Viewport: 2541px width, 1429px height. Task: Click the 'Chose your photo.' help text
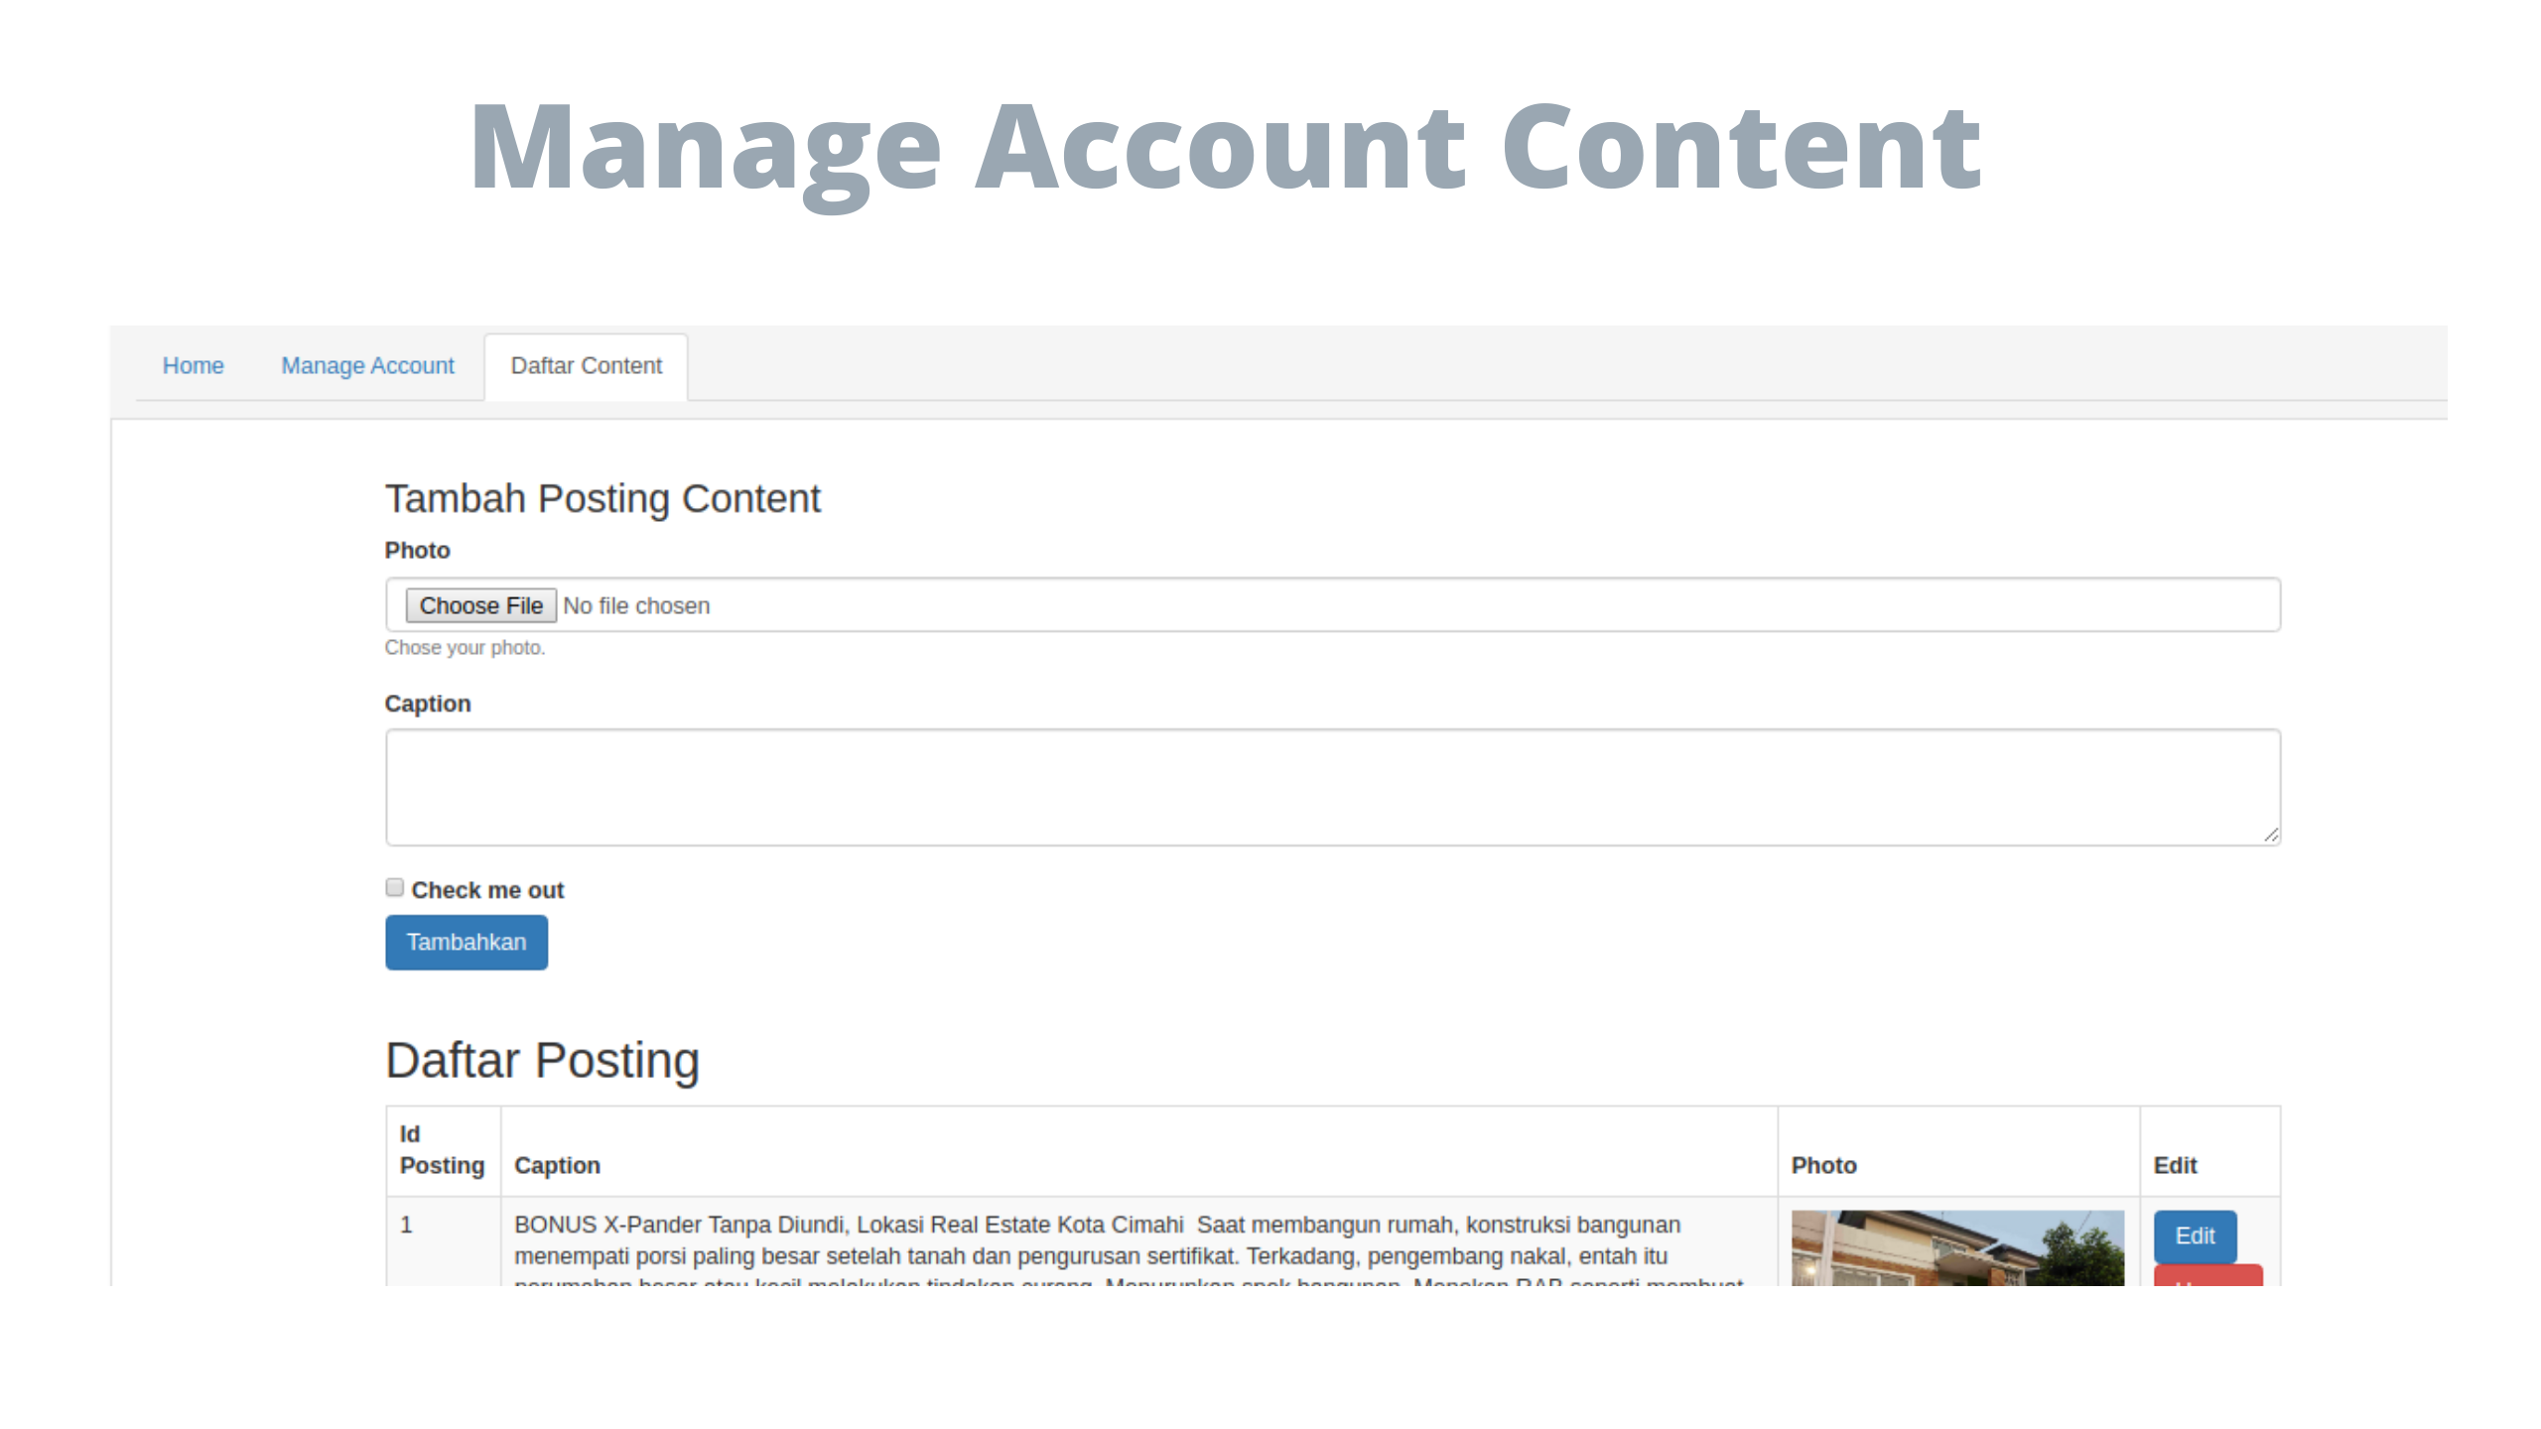465,647
